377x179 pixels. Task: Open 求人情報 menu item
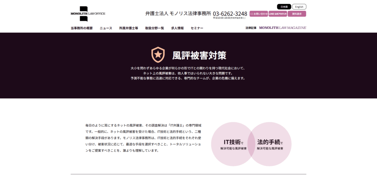pyautogui.click(x=177, y=28)
